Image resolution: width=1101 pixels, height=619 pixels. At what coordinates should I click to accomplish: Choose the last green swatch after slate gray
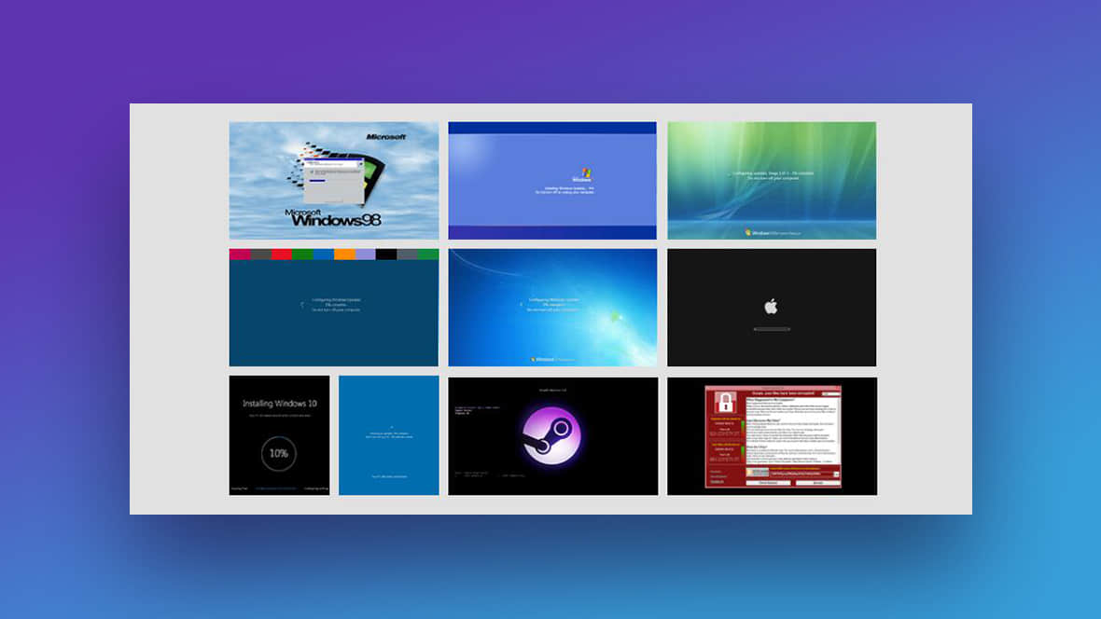[x=428, y=254]
